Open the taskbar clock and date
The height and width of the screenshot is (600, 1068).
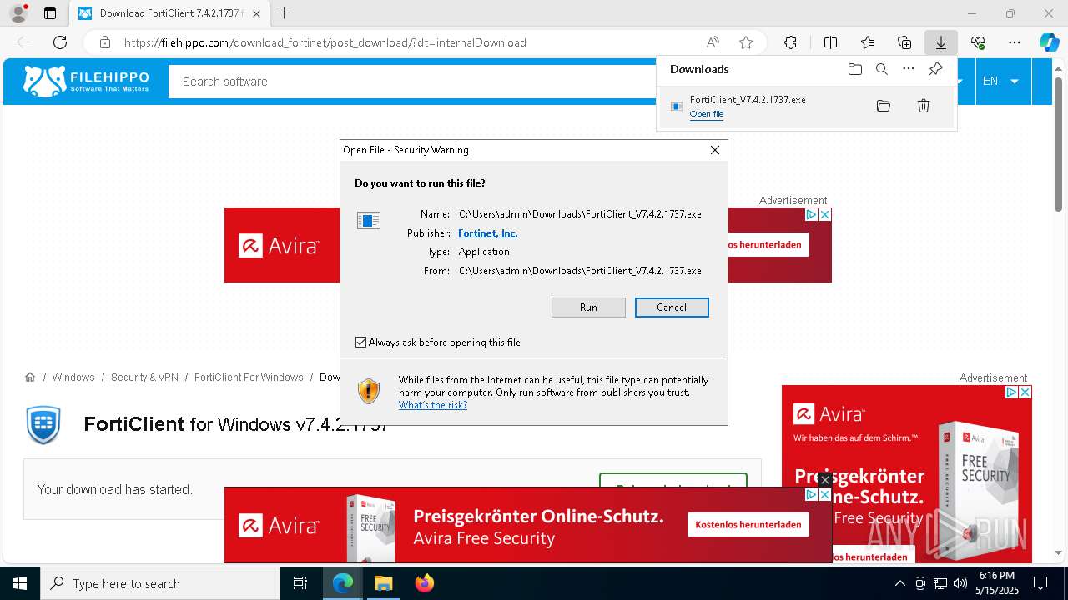(x=996, y=583)
